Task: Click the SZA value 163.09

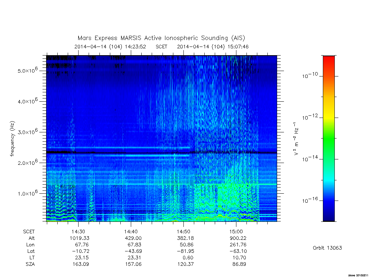Action: coord(80,264)
